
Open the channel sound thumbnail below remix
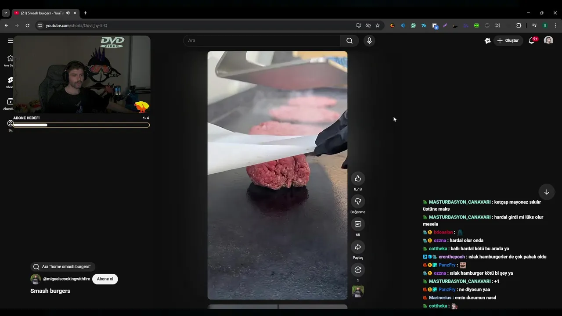click(x=358, y=291)
